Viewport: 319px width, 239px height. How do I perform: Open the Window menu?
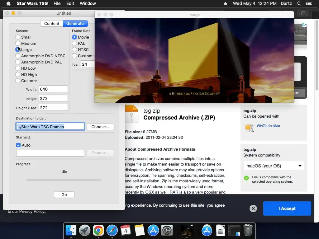[x=88, y=3]
